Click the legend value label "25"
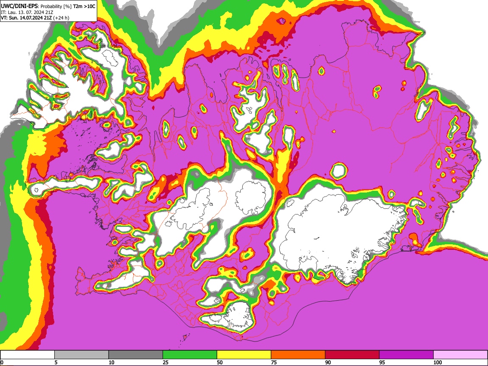 [165, 362]
